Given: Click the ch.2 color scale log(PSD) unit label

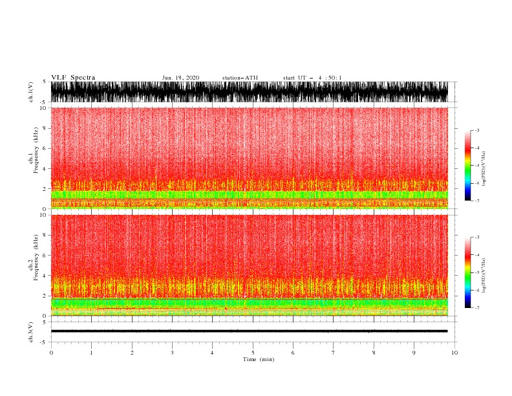Looking at the screenshot, I should coord(484,275).
